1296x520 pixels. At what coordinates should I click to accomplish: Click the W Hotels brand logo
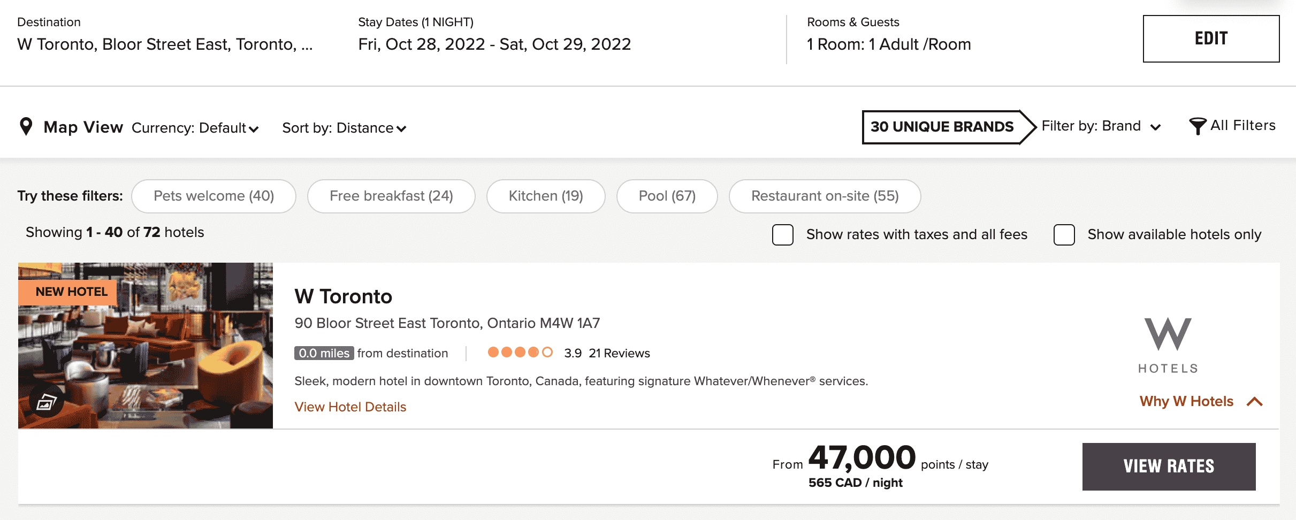click(1168, 345)
